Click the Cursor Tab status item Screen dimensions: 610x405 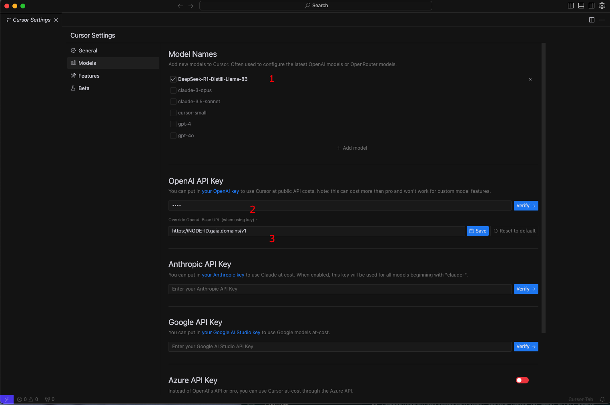[x=580, y=399]
